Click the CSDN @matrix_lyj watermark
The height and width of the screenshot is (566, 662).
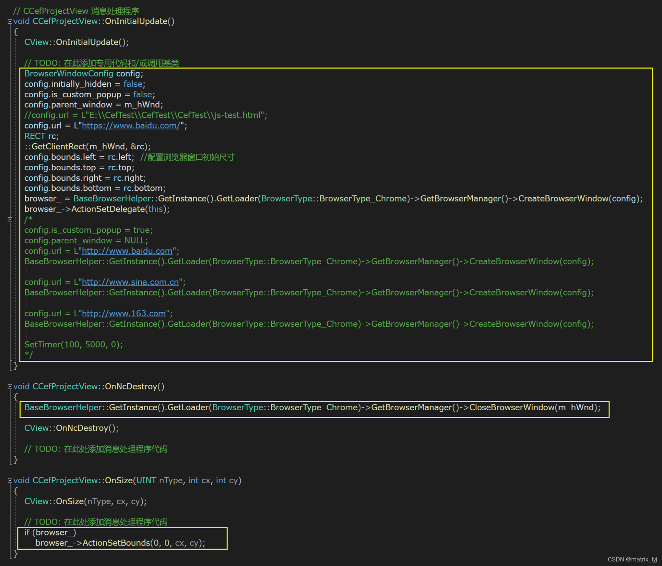point(632,560)
